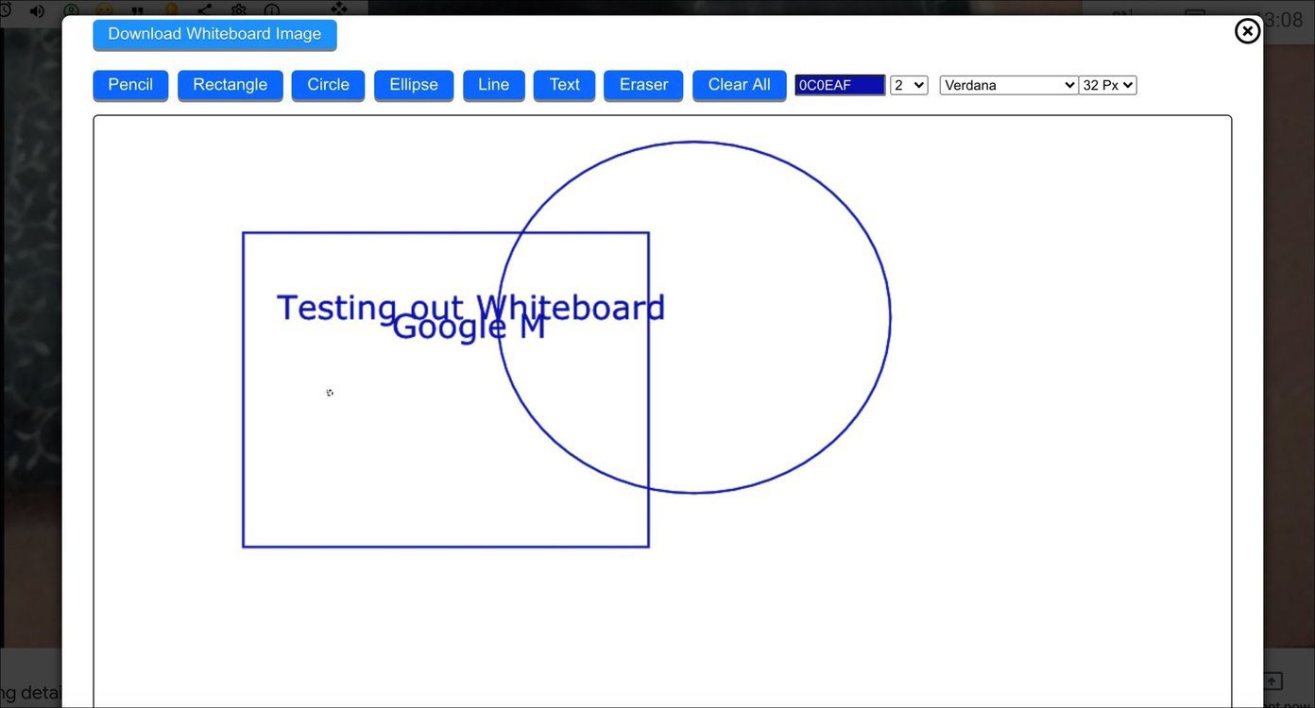Select the Text tool
This screenshot has width=1315, height=708.
[564, 85]
